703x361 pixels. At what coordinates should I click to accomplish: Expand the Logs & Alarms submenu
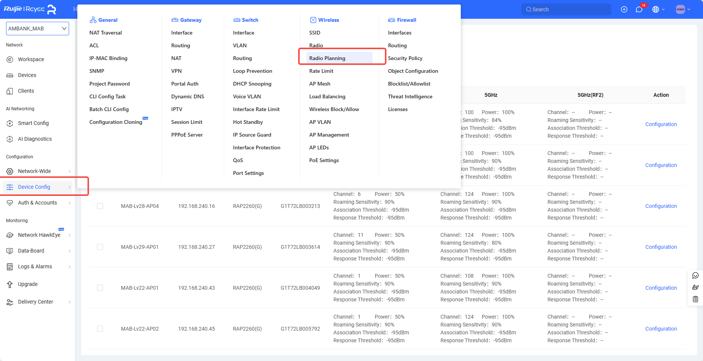tap(69, 267)
